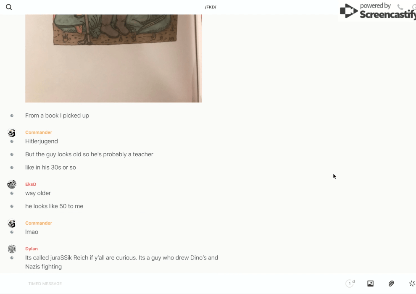Viewport: 416px width, 294px height.
Task: Open the first Commander avatar above Hitlerjugend
Action: pos(12,133)
